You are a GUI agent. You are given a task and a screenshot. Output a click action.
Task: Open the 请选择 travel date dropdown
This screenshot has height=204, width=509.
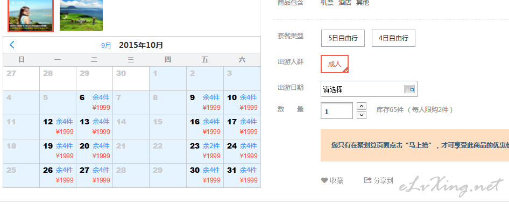tap(369, 89)
